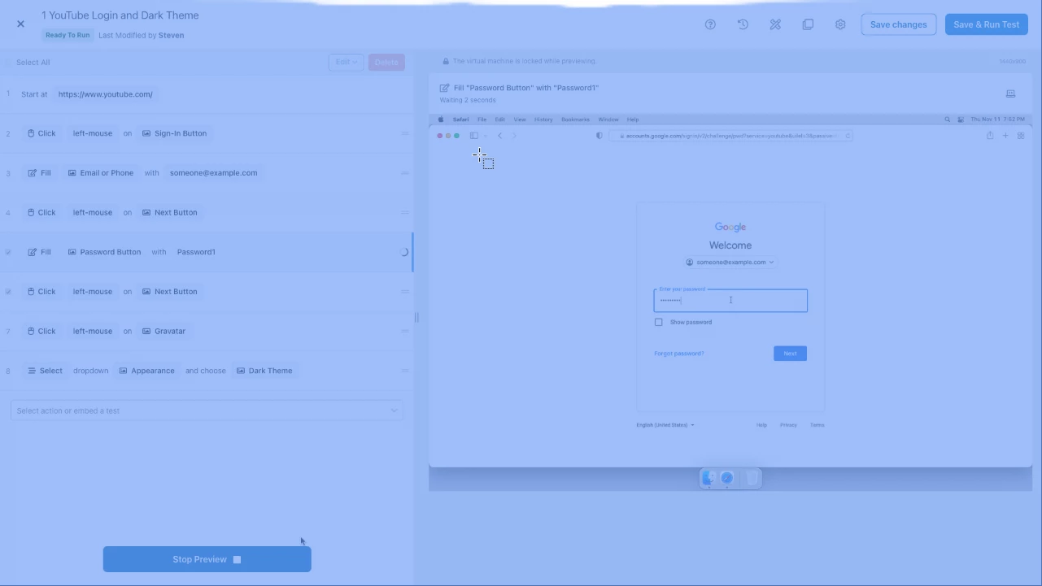
Task: Click the Enter your password field
Action: tap(730, 301)
